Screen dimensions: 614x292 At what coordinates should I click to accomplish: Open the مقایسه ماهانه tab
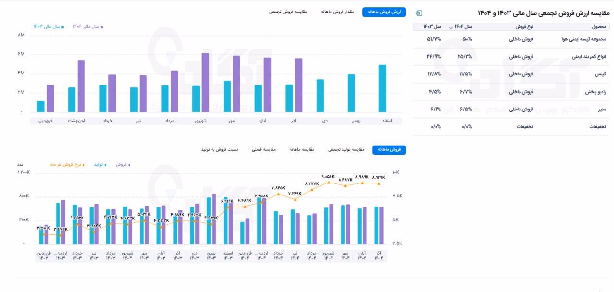click(x=302, y=150)
